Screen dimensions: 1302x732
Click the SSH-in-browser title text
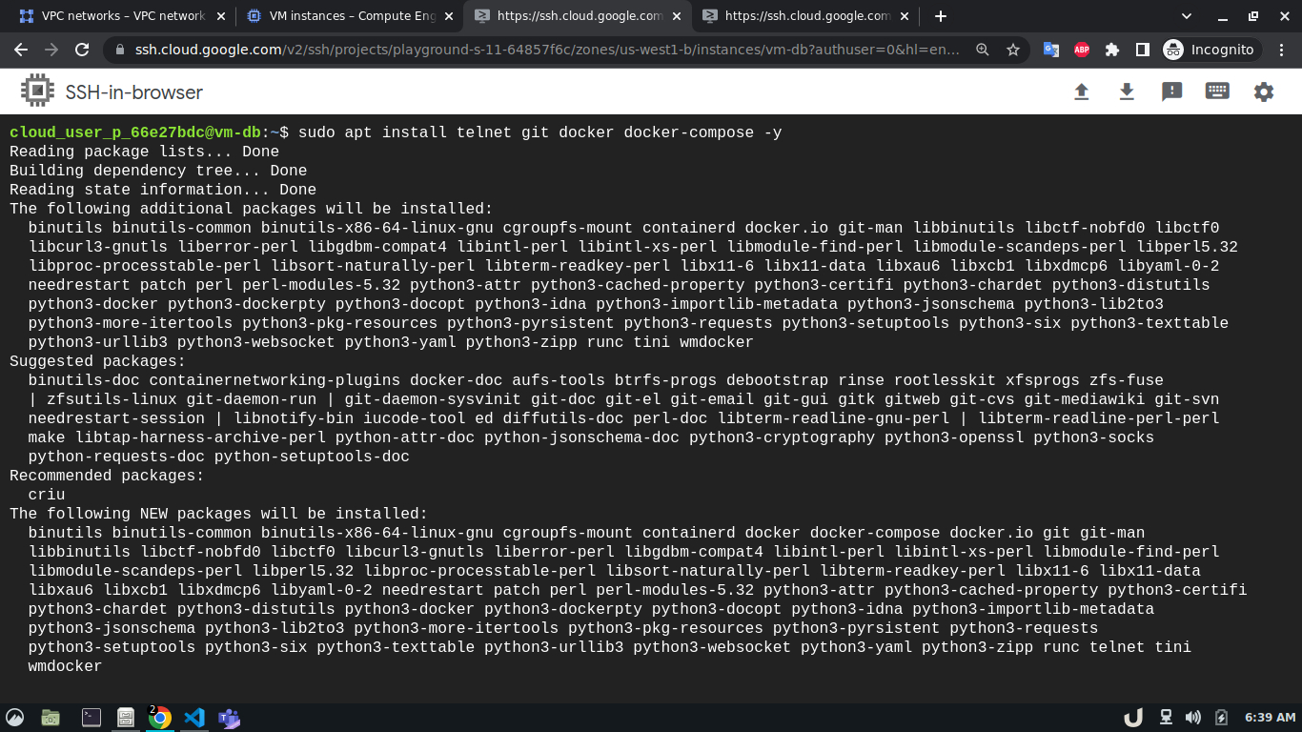133,92
